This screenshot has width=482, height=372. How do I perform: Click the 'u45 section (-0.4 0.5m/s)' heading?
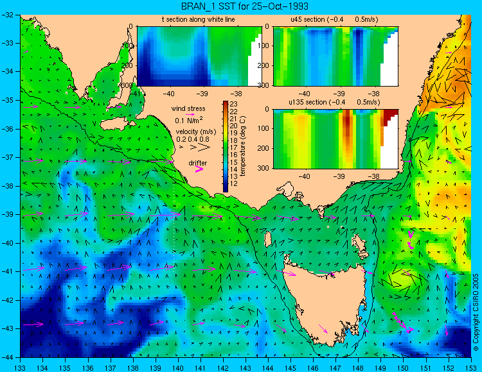334,19
